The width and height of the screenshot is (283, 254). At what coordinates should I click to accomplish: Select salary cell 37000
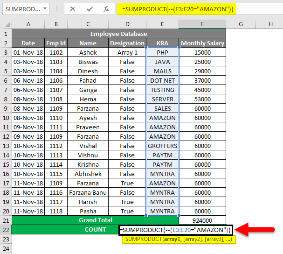tap(202, 81)
